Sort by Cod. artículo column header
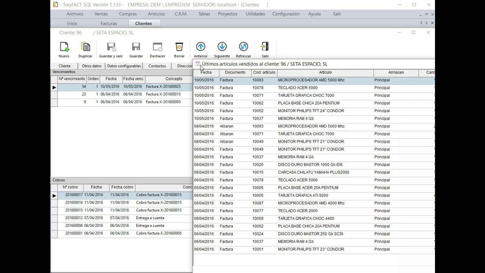This screenshot has height=273, width=485. click(264, 72)
